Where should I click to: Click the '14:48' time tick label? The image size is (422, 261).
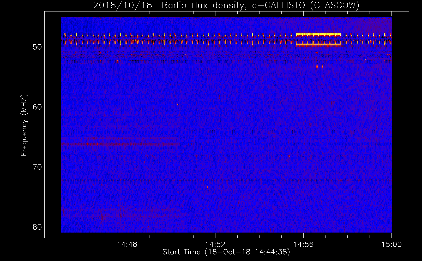coord(127,245)
